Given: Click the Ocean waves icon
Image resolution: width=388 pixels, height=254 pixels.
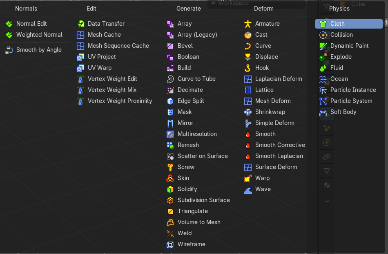Looking at the screenshot, I should pos(323,79).
